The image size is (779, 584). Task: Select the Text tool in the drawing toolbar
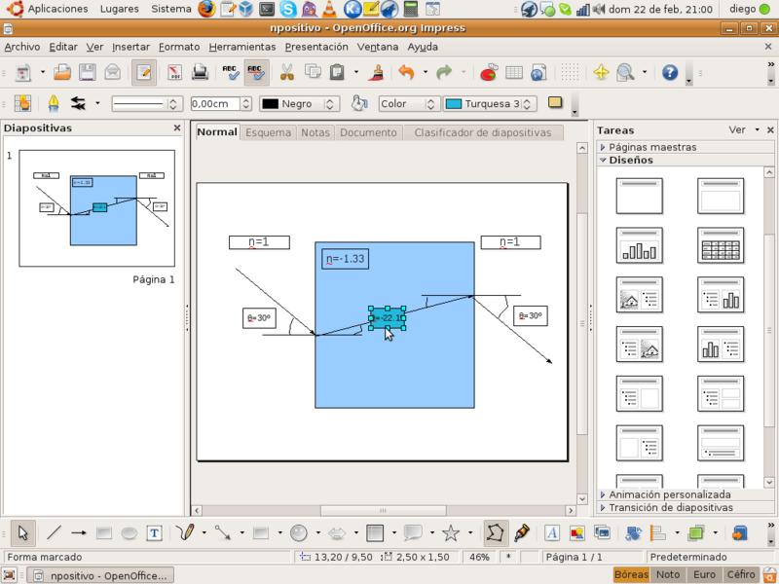coord(154,532)
